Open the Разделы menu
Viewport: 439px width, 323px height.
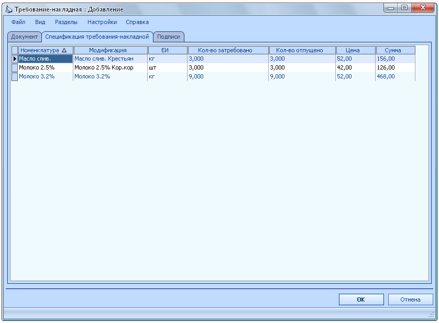(66, 22)
